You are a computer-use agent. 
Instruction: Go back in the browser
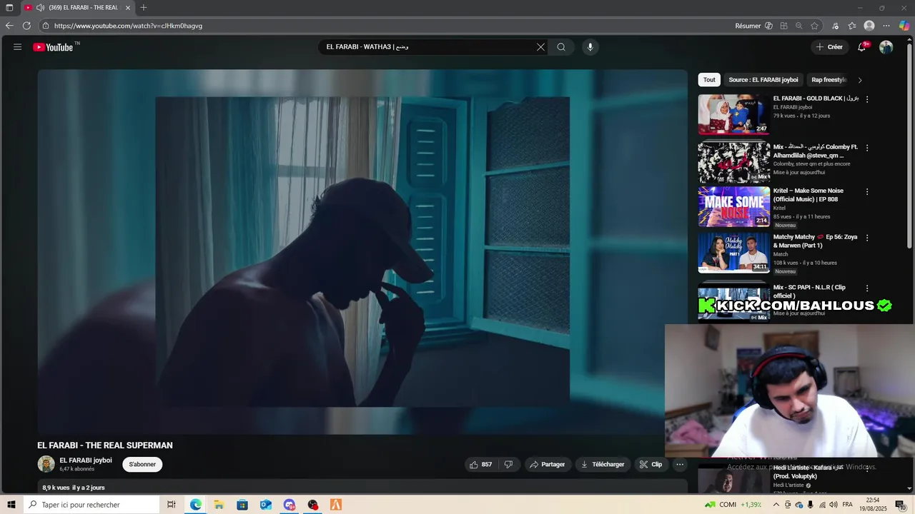(9, 26)
